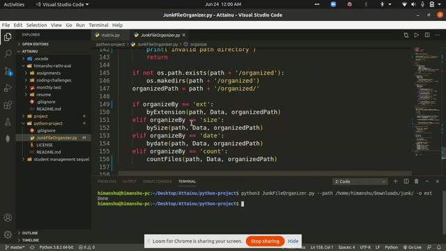Image resolution: width=446 pixels, height=251 pixels.
Task: Select UTF-8 encoding in status bar
Action: tap(365, 248)
